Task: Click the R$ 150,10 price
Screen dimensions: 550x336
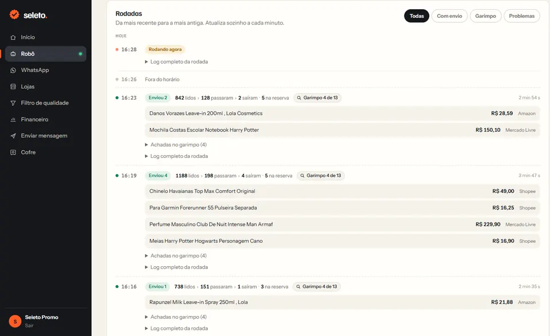Action: pyautogui.click(x=488, y=130)
